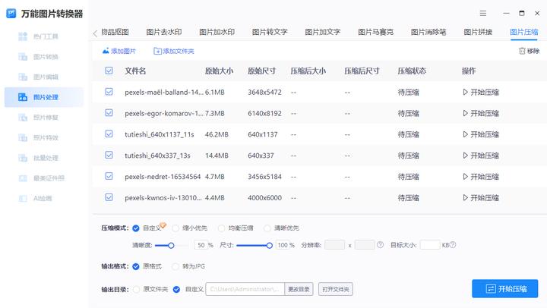This screenshot has height=308, width=547.
Task: Click the VIP badge next to 自定义
Action: (x=163, y=225)
